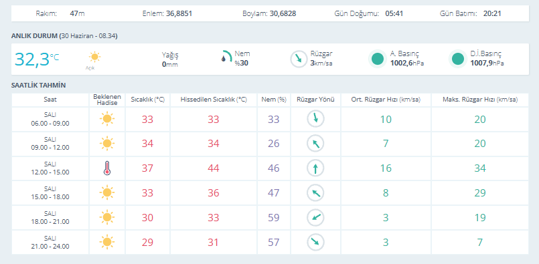Image resolution: width=539 pixels, height=264 pixels.
Task: Click wind direction arrow for 18.00 - 21.00
Action: click(315, 217)
